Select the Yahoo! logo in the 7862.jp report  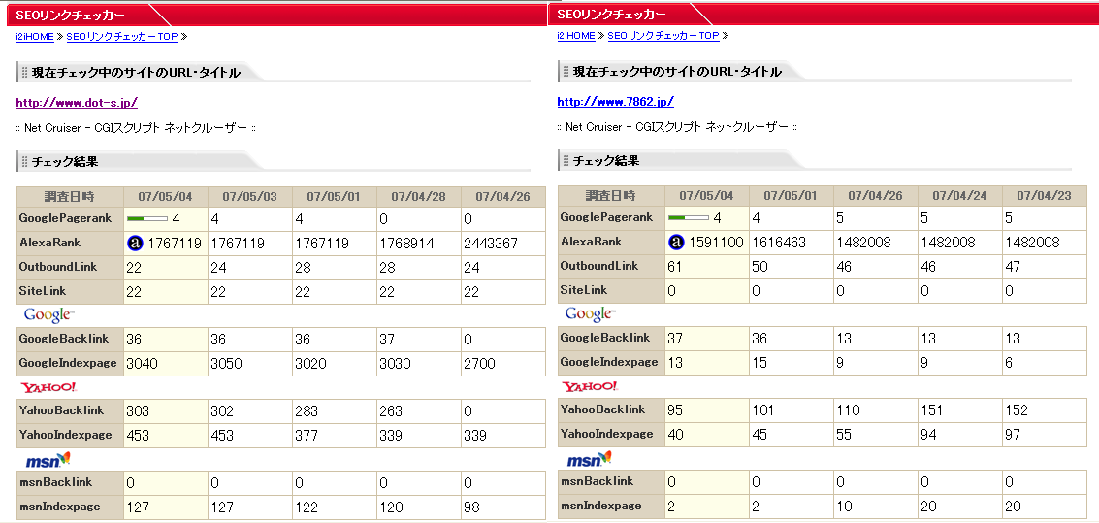pos(590,386)
